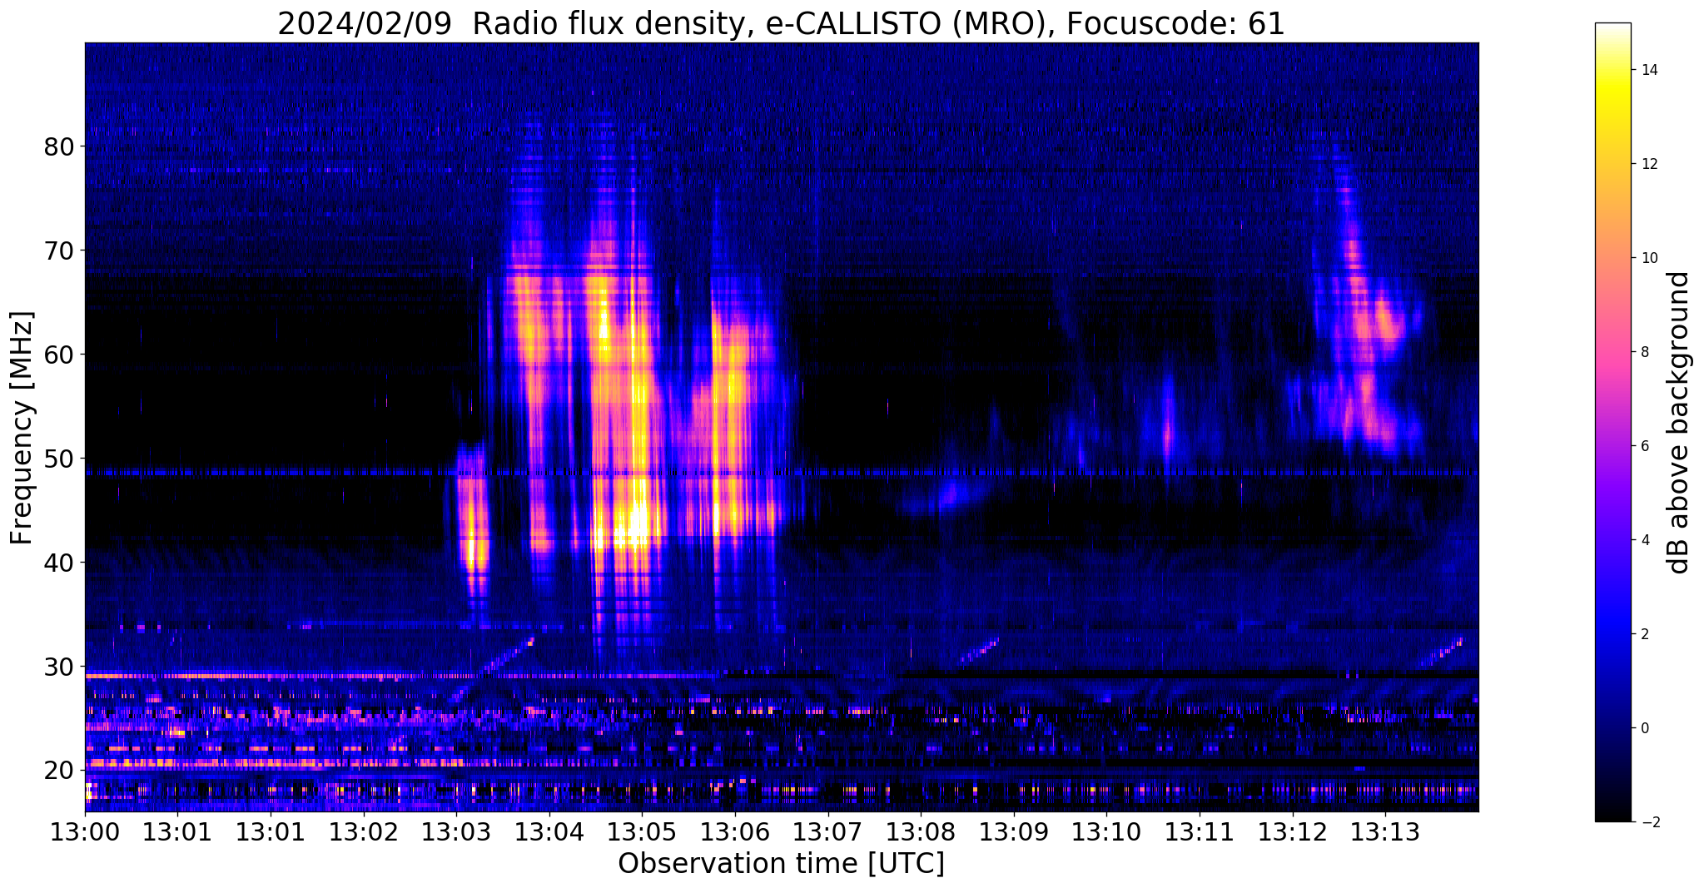The width and height of the screenshot is (1704, 888).
Task: Click the 40 tick on the frequency axis
Action: 59,563
